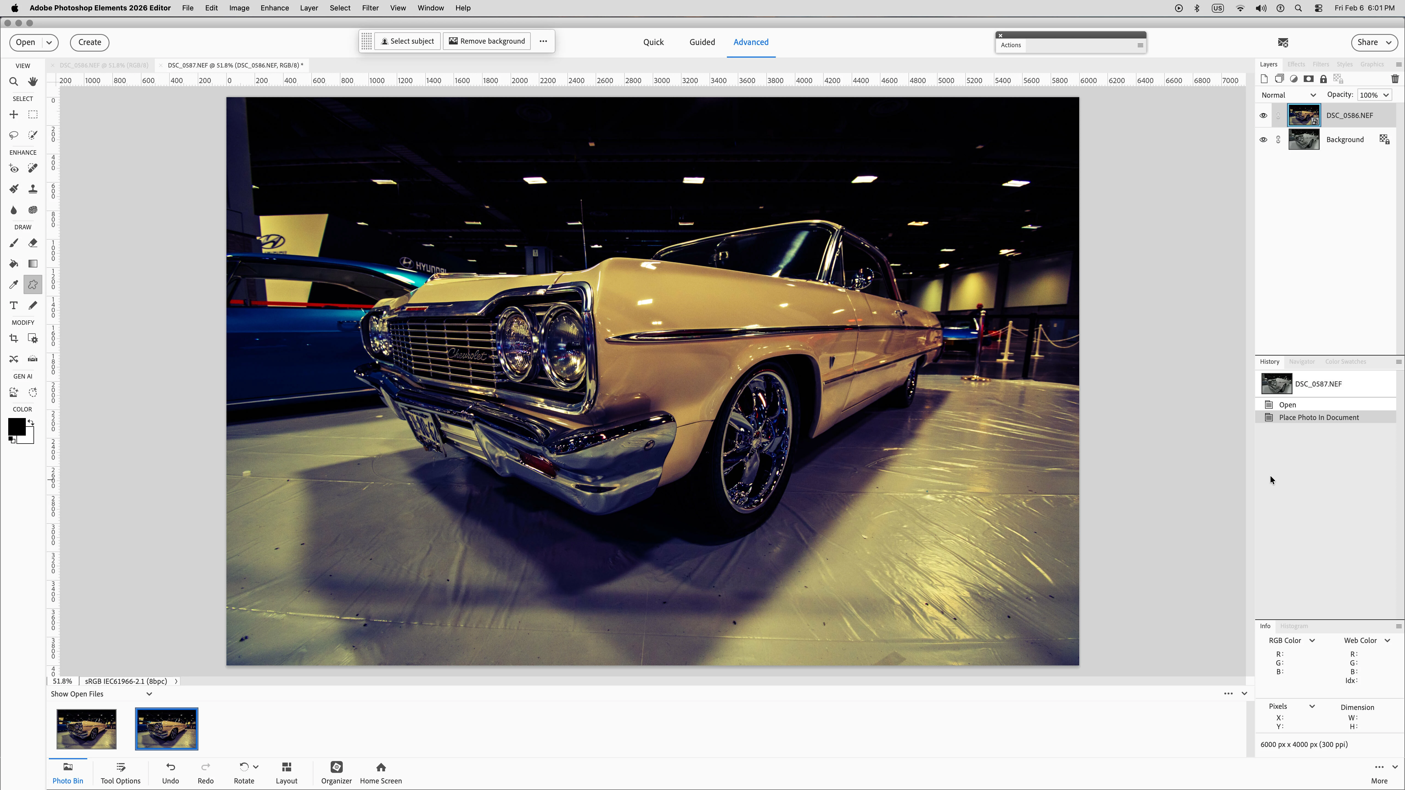Viewport: 1405px width, 790px height.
Task: Click the Lock all pixels icon
Action: (1323, 79)
